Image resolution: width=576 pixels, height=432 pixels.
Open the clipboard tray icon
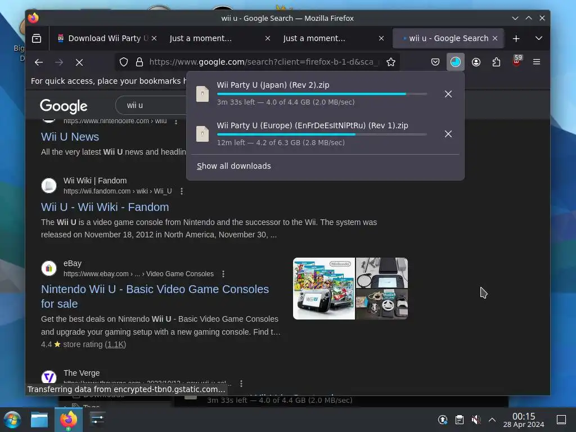460,420
